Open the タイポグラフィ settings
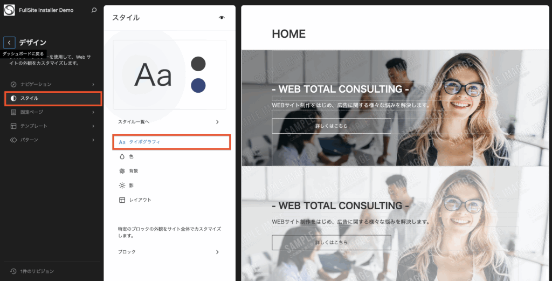 pos(171,142)
